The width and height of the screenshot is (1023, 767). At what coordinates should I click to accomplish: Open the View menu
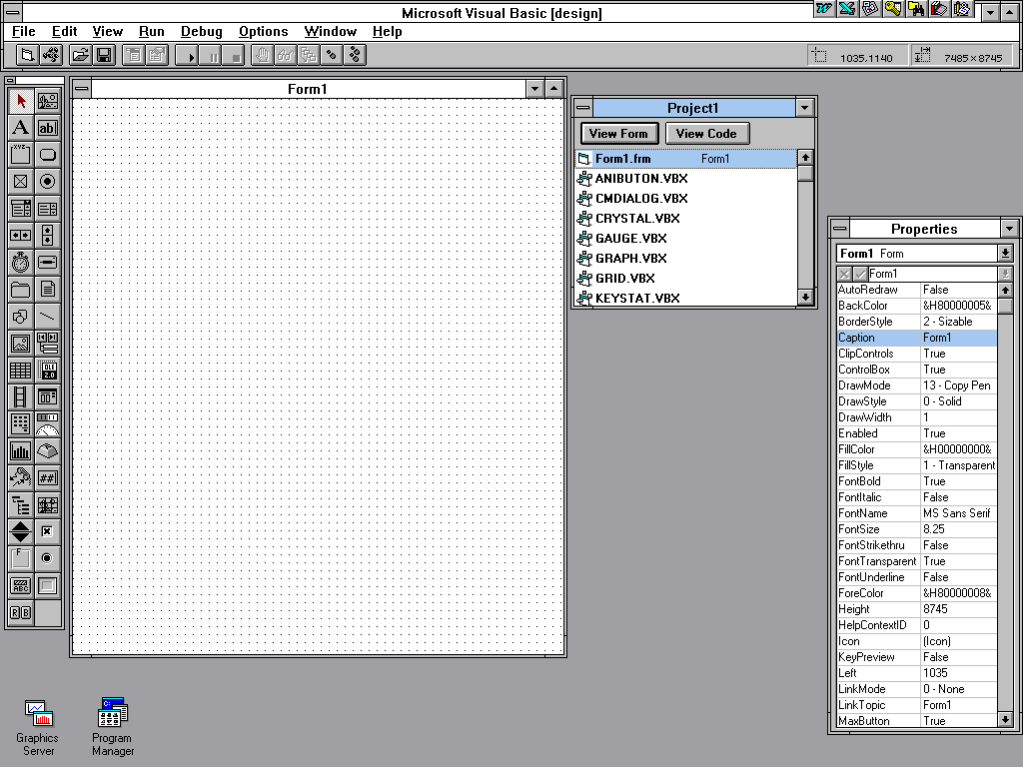coord(108,31)
